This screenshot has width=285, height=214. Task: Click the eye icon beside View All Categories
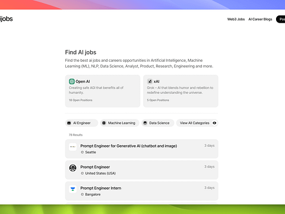[x=214, y=123]
